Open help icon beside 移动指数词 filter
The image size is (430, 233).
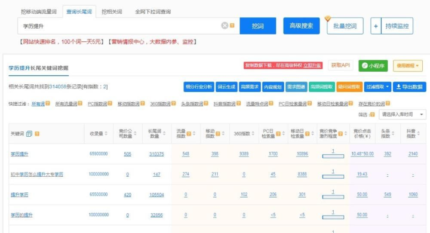(142, 103)
